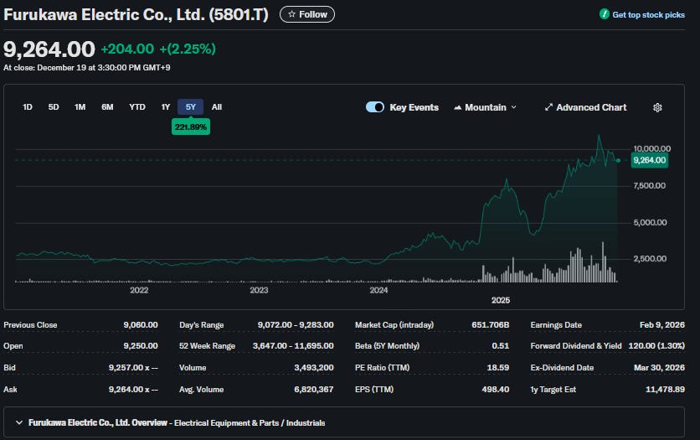Select the 5Y time range

coord(191,107)
